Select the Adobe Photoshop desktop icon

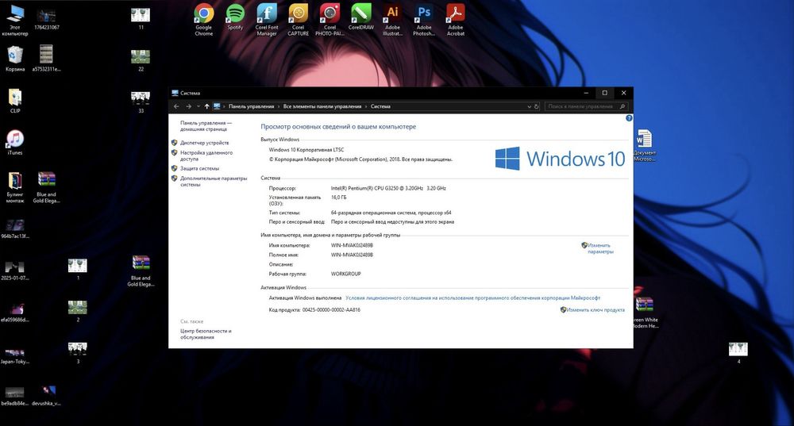(x=424, y=13)
